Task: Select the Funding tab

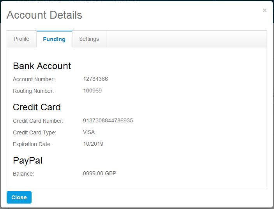Action: (54, 39)
